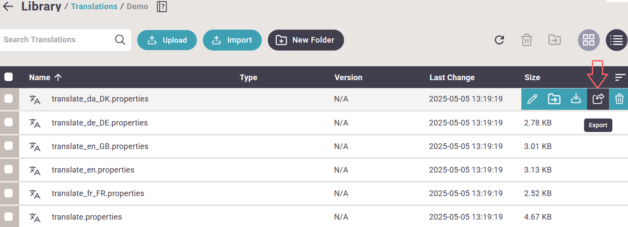
Task: Go back using the left arrow
Action: [8, 7]
